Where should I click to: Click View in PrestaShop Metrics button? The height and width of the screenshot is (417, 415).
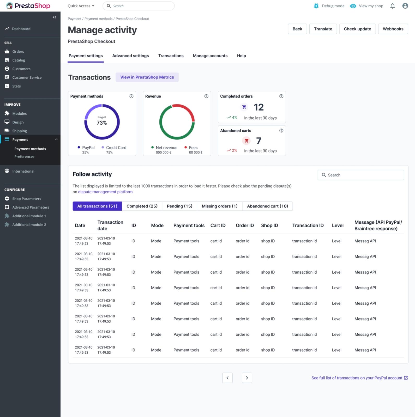click(147, 77)
